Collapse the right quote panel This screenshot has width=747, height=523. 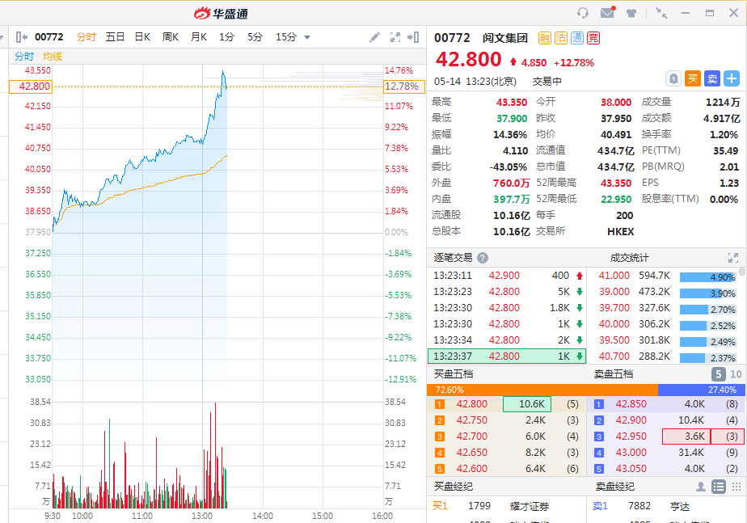pos(413,37)
